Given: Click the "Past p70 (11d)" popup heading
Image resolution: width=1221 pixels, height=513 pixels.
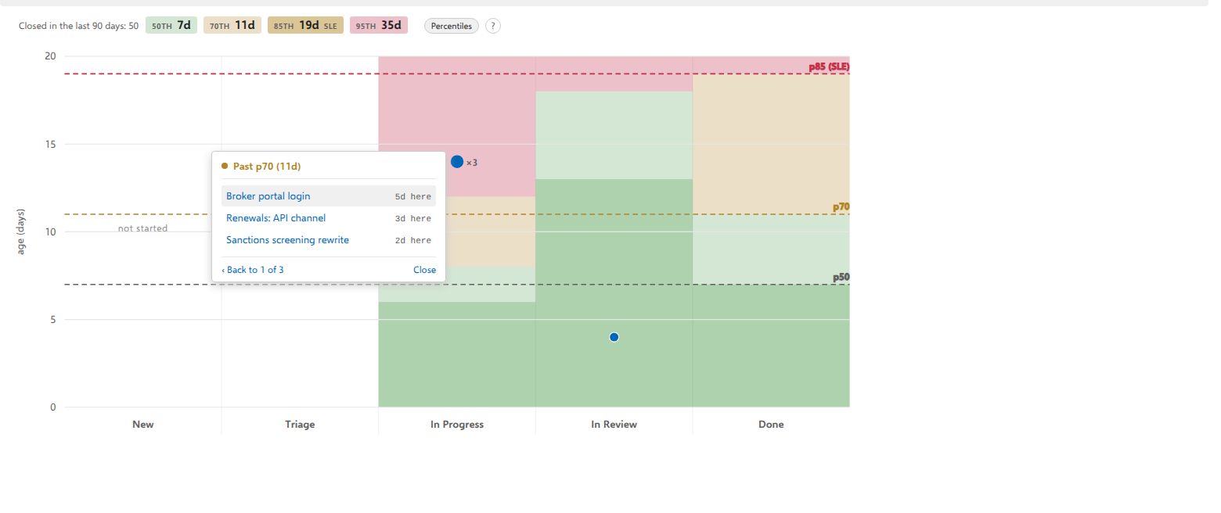Looking at the screenshot, I should click(267, 167).
